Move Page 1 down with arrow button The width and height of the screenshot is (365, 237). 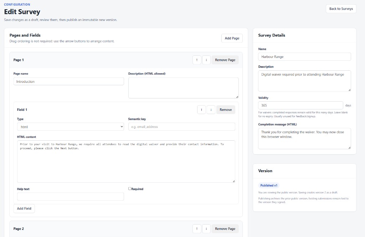click(206, 60)
